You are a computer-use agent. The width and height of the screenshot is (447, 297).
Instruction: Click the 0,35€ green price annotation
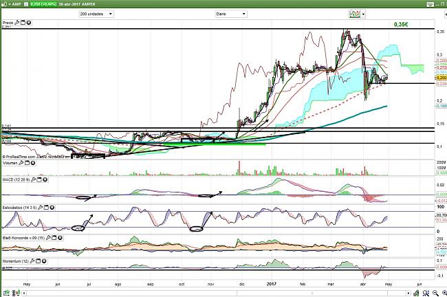[401, 25]
